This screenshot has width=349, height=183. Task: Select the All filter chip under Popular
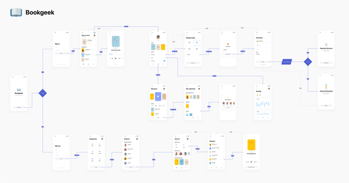point(152,105)
